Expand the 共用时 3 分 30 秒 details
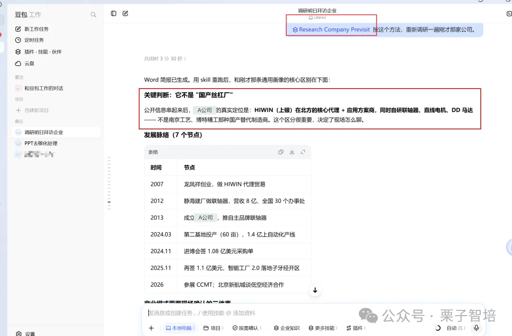Image resolution: width=512 pixels, height=336 pixels. click(x=165, y=59)
